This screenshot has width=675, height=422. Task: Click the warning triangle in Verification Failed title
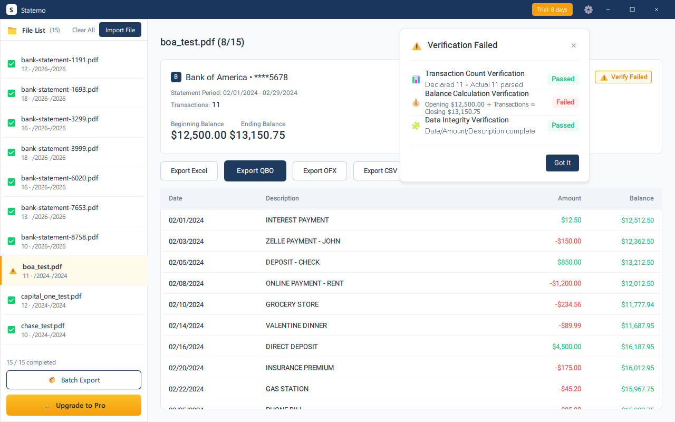click(x=417, y=46)
